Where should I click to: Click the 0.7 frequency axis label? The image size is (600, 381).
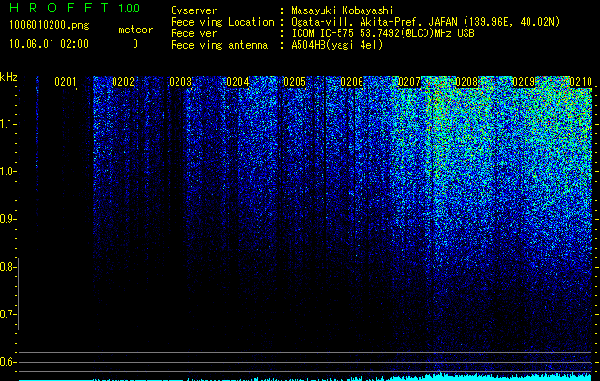pyautogui.click(x=8, y=314)
